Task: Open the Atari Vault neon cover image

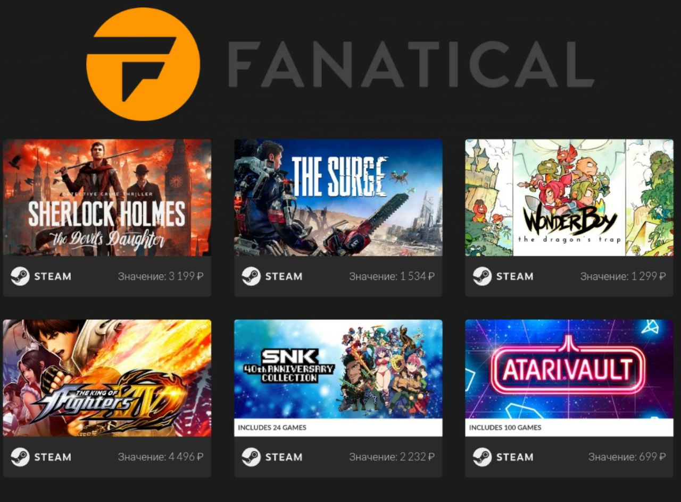Action: [x=569, y=369]
